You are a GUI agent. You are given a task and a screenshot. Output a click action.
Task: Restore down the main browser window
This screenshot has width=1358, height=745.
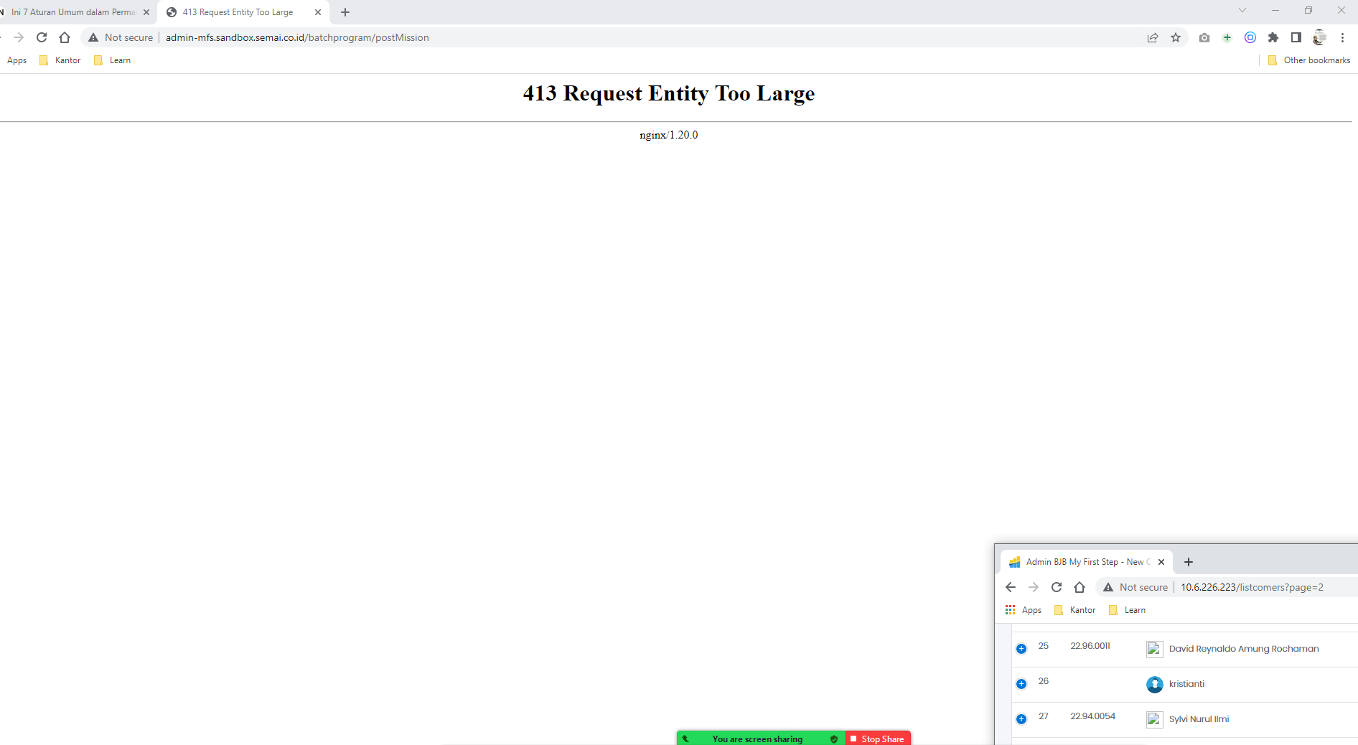[1308, 10]
